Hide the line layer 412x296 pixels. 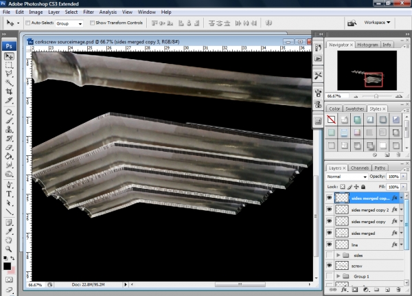(x=329, y=244)
